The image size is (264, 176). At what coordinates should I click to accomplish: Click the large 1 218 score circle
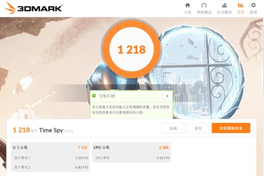click(132, 49)
